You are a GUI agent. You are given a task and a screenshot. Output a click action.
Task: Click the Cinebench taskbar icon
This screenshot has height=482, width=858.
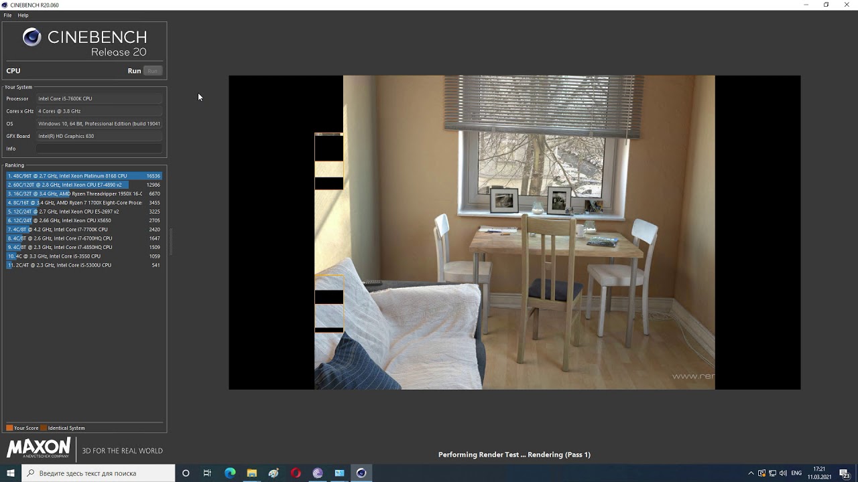click(x=361, y=473)
